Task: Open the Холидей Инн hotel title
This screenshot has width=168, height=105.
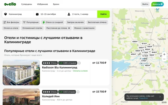Action: click(x=51, y=96)
